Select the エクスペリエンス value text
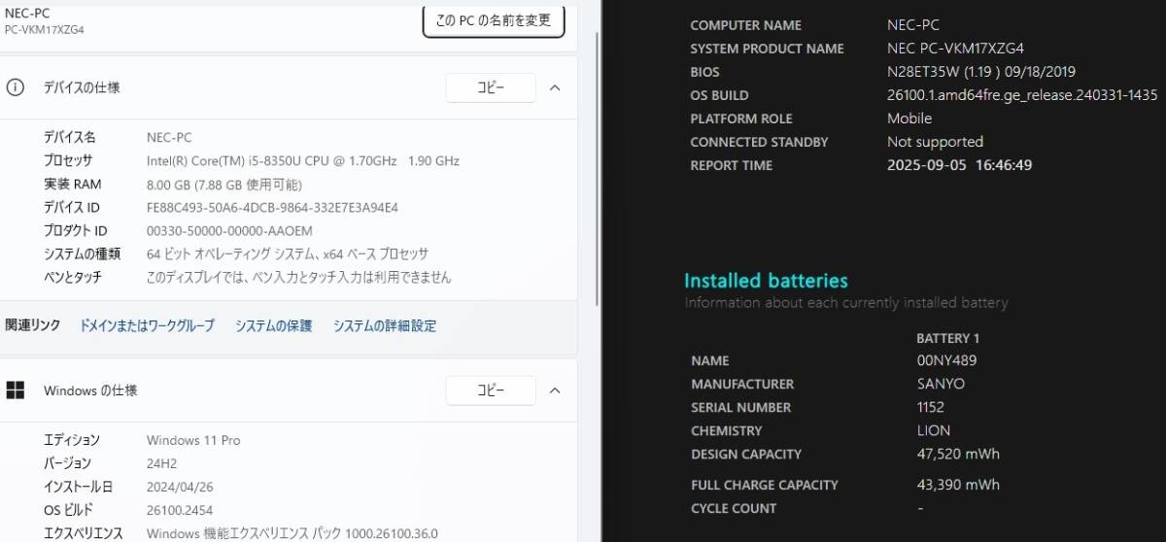Screen dimensions: 1166x542 pos(292,533)
